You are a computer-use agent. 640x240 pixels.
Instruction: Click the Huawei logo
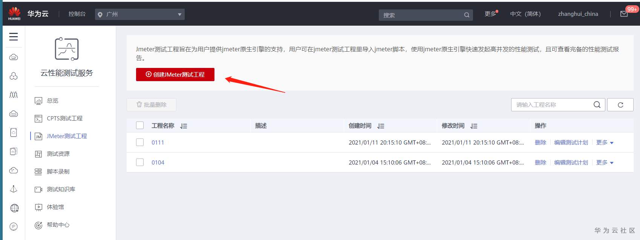14,14
